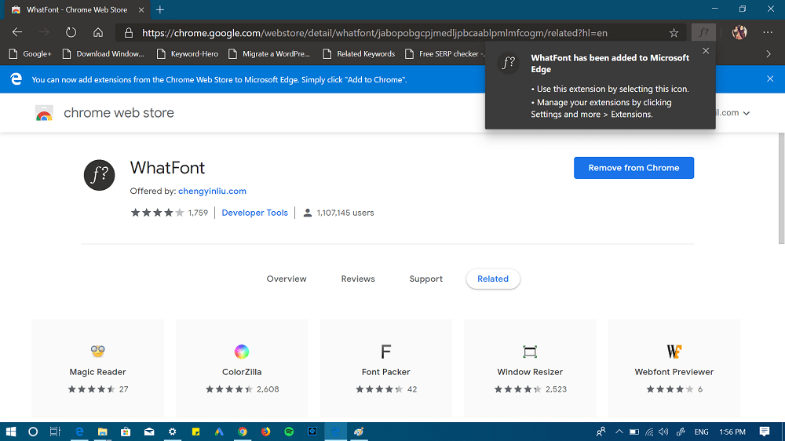
Task: Close the WhatFont Chrome Web Store tab
Action: point(141,9)
